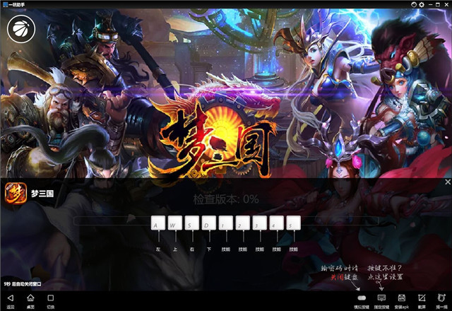The image size is (452, 311).
Task: Open the settings gear in the title bar
Action: 422,5
